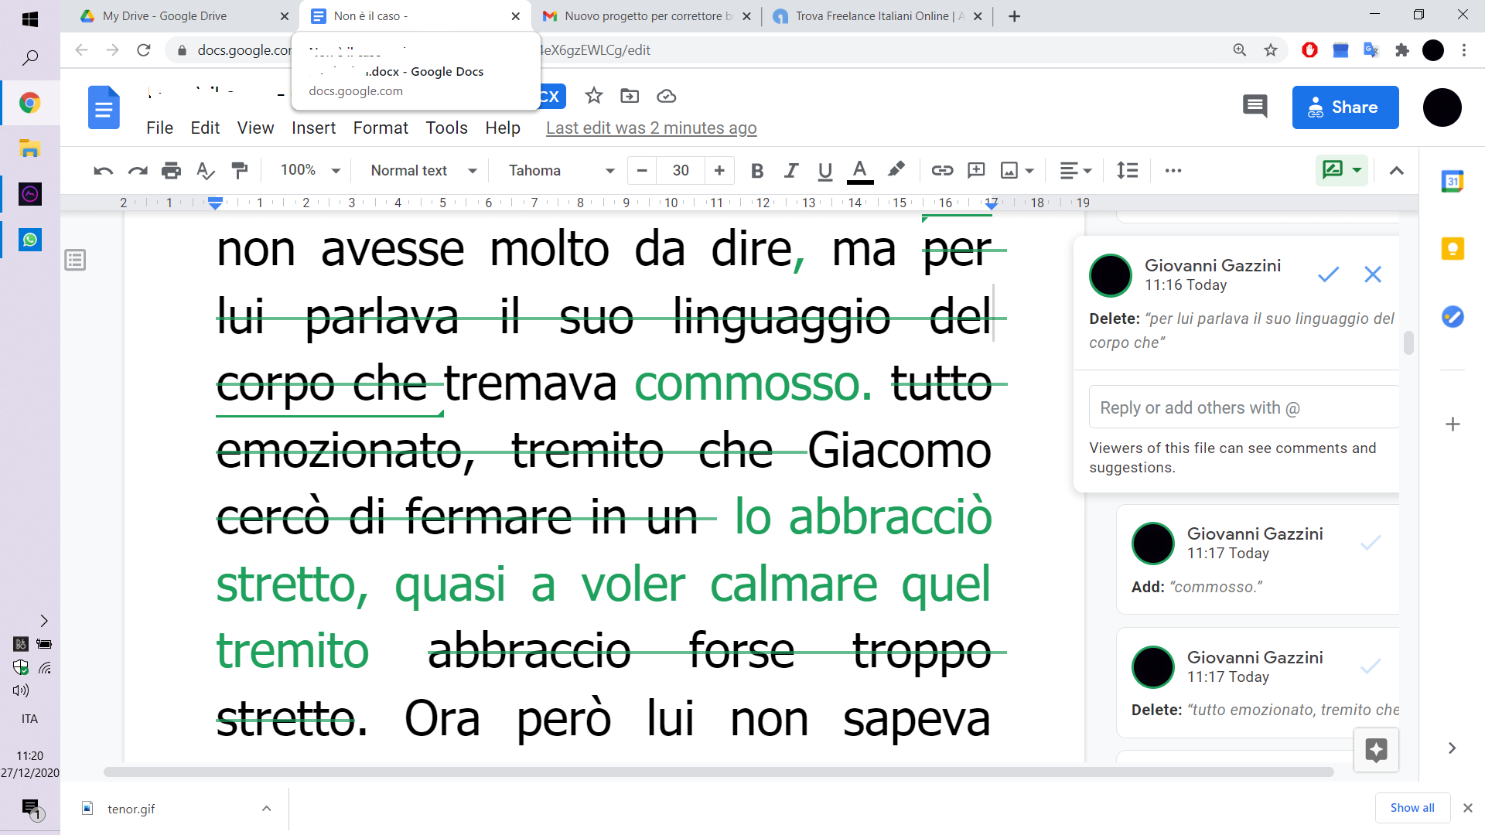Switch to the My Drive browser tab
1485x835 pixels.
click(x=165, y=15)
